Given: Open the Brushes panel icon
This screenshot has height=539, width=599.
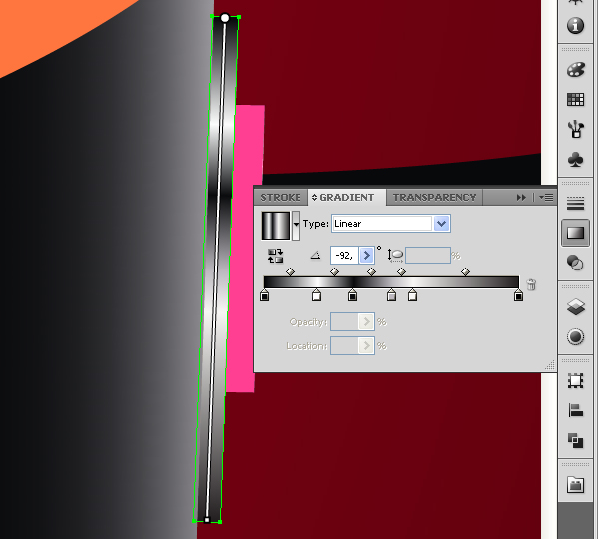Looking at the screenshot, I should tap(575, 129).
